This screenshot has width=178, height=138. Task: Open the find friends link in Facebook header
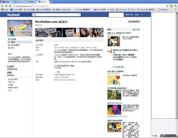click(x=129, y=15)
